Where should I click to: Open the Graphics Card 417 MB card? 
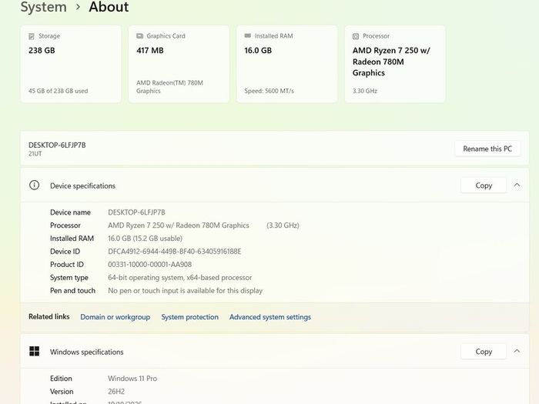pyautogui.click(x=179, y=64)
